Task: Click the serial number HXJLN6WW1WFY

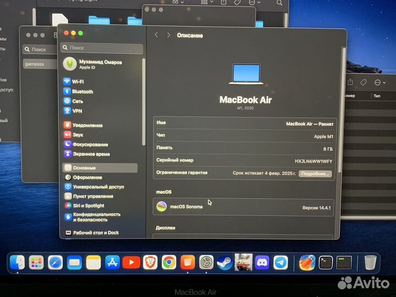Action: point(313,161)
